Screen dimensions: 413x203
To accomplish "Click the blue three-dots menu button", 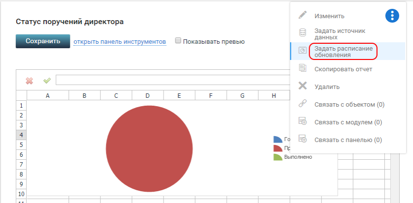I will (392, 16).
